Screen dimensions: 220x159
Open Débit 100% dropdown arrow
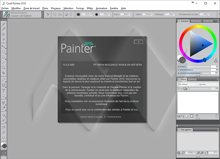(x=152, y=14)
